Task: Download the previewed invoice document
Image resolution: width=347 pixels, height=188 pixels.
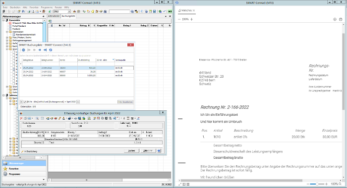Action: [335, 19]
